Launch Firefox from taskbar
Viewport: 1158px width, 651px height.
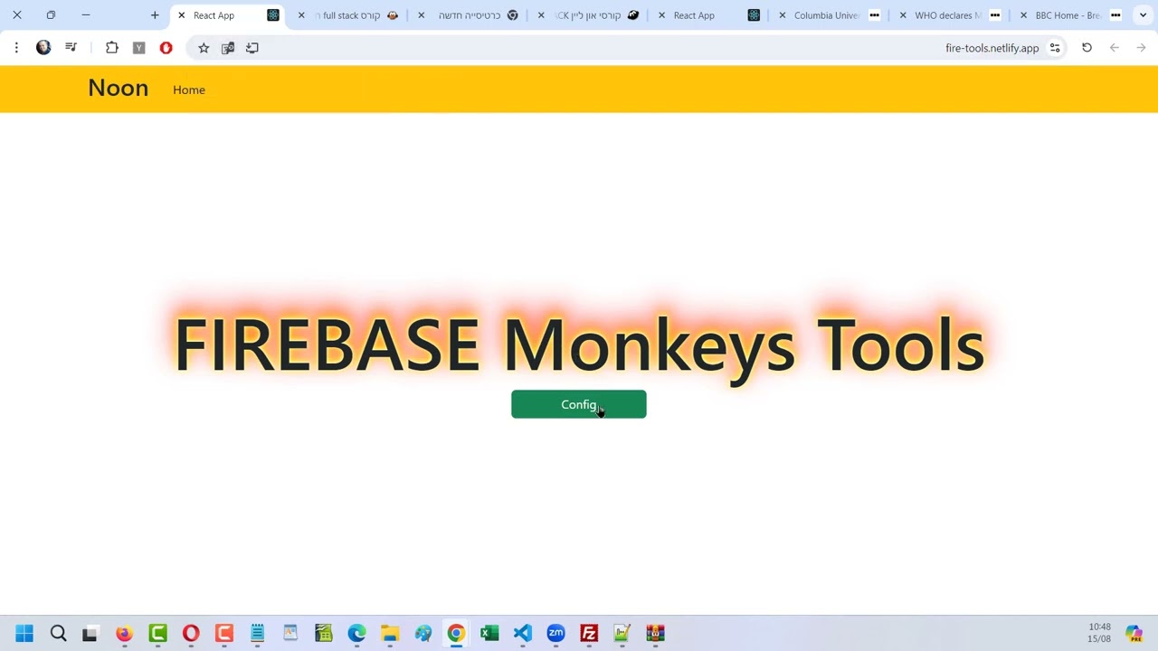124,634
